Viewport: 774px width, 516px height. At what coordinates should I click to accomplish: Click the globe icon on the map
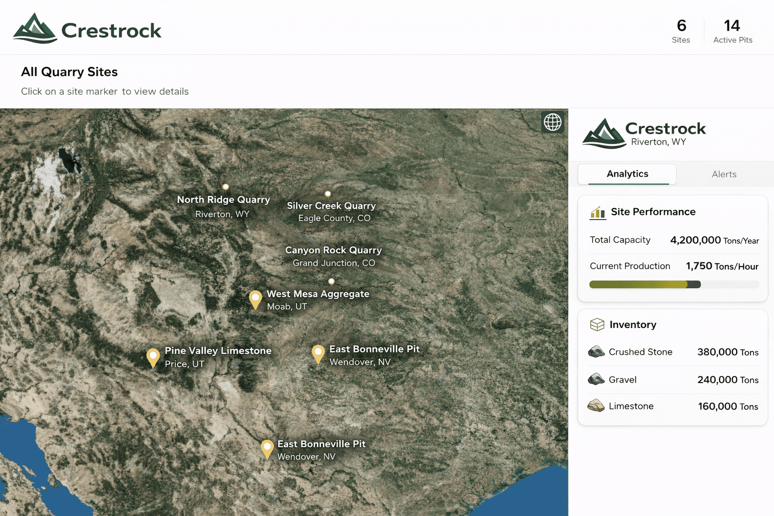pos(552,122)
